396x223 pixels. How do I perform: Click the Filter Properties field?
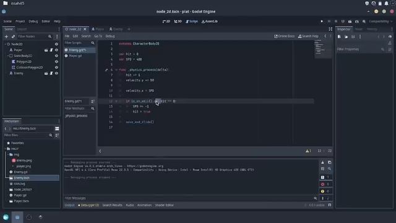click(x=361, y=50)
